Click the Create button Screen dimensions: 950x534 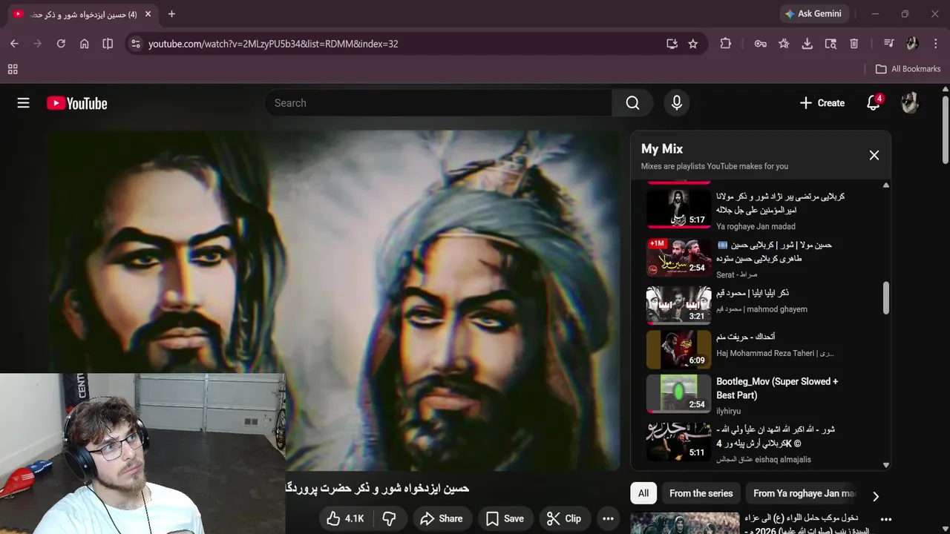pyautogui.click(x=822, y=103)
